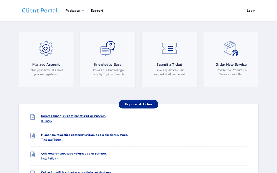Click the Knowledge Base chat bubbles icon
The height and width of the screenshot is (173, 277).
(x=108, y=48)
